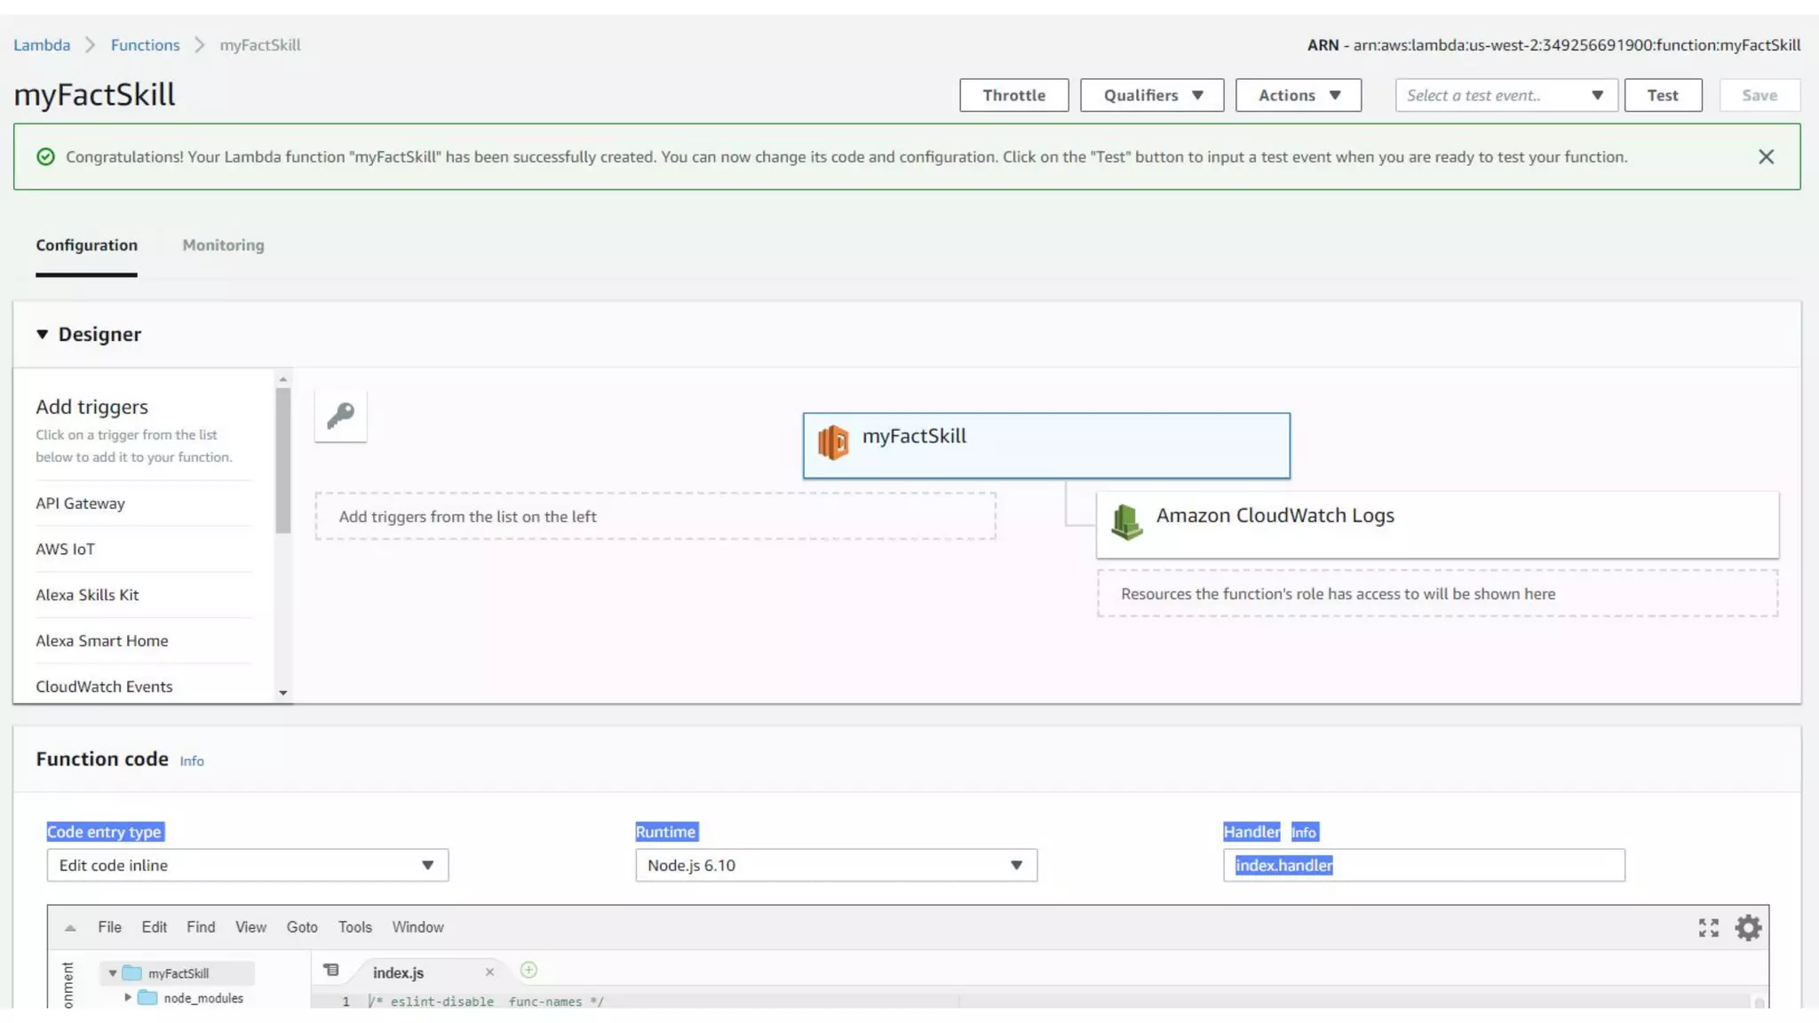Open the Goto menu in editor

(301, 927)
